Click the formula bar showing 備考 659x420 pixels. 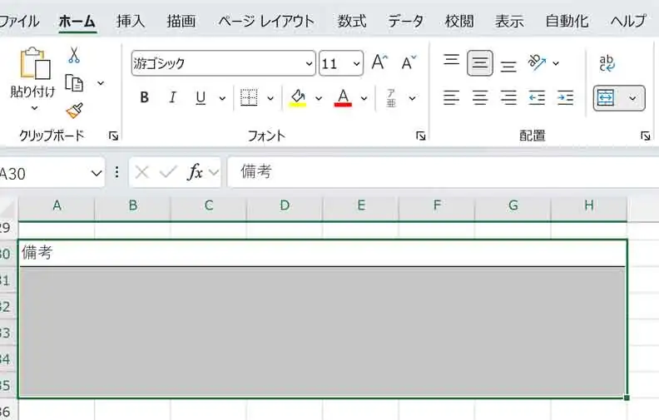[441, 172]
